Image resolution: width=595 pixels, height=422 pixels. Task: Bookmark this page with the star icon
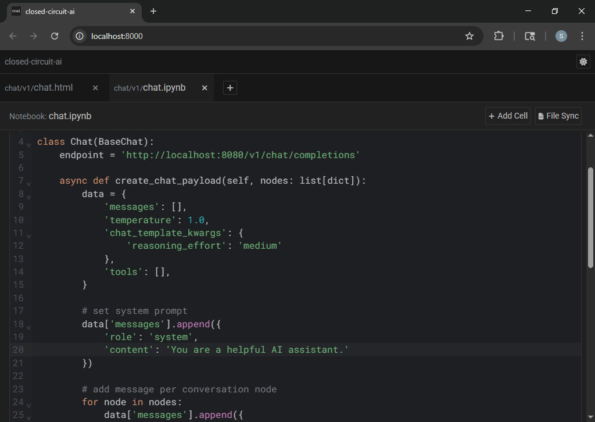point(469,36)
